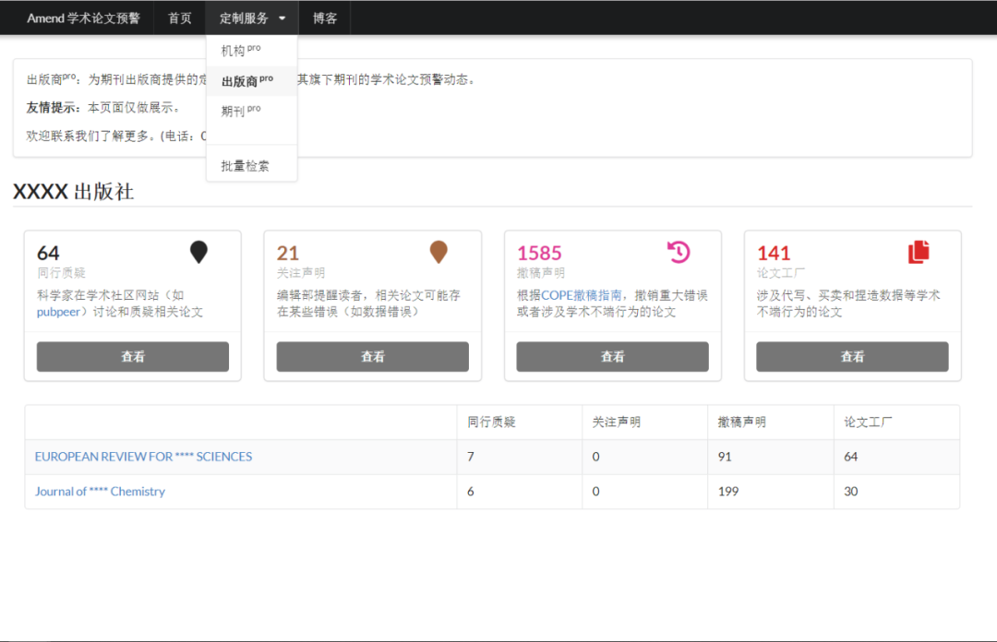Expand the 定制服务 dropdown caret
The image size is (997, 642).
click(x=282, y=18)
